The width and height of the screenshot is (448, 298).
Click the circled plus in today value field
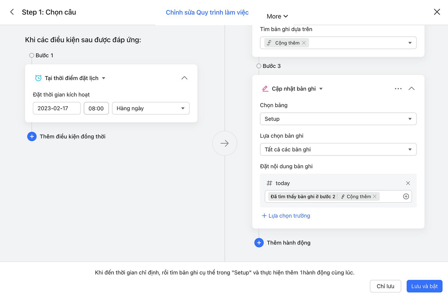click(406, 196)
